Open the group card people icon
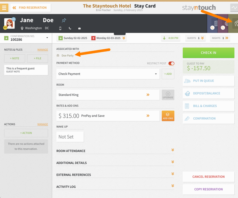The width and height of the screenshot is (238, 198). [x=236, y=23]
